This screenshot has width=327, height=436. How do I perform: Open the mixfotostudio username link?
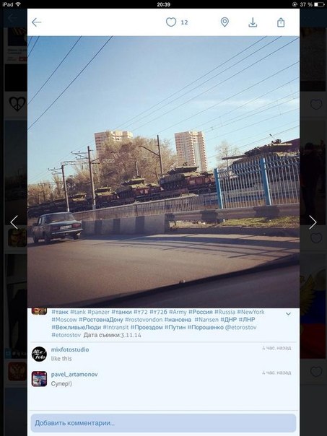(x=70, y=349)
